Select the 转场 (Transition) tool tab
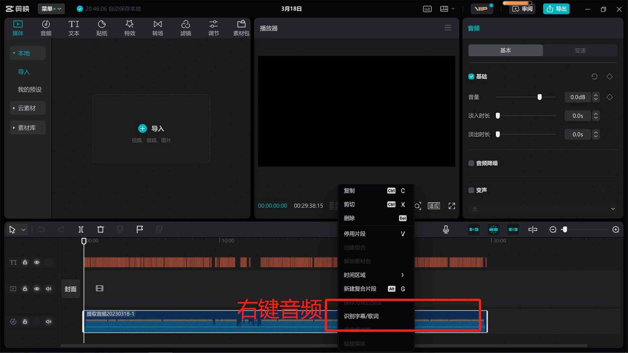The width and height of the screenshot is (628, 353). point(158,28)
